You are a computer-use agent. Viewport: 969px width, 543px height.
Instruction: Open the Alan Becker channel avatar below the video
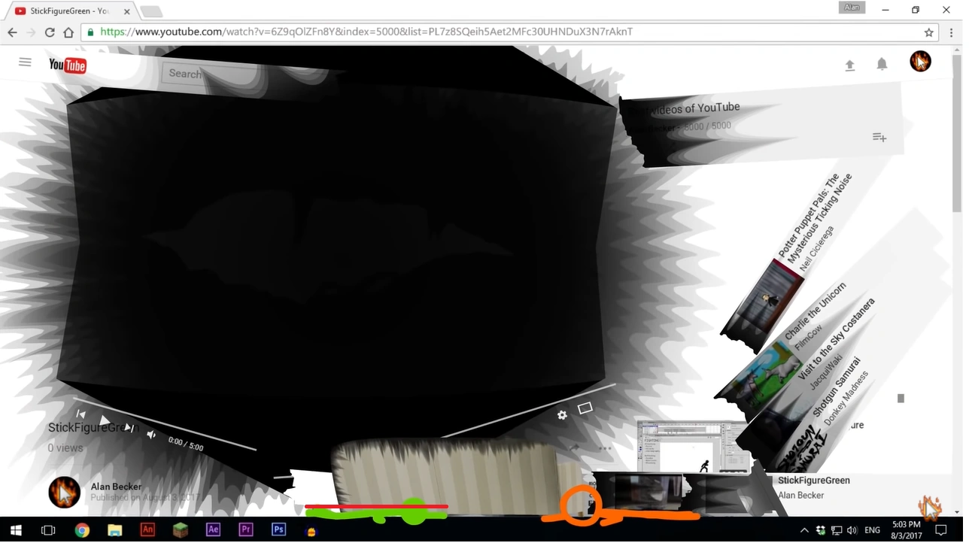click(64, 492)
